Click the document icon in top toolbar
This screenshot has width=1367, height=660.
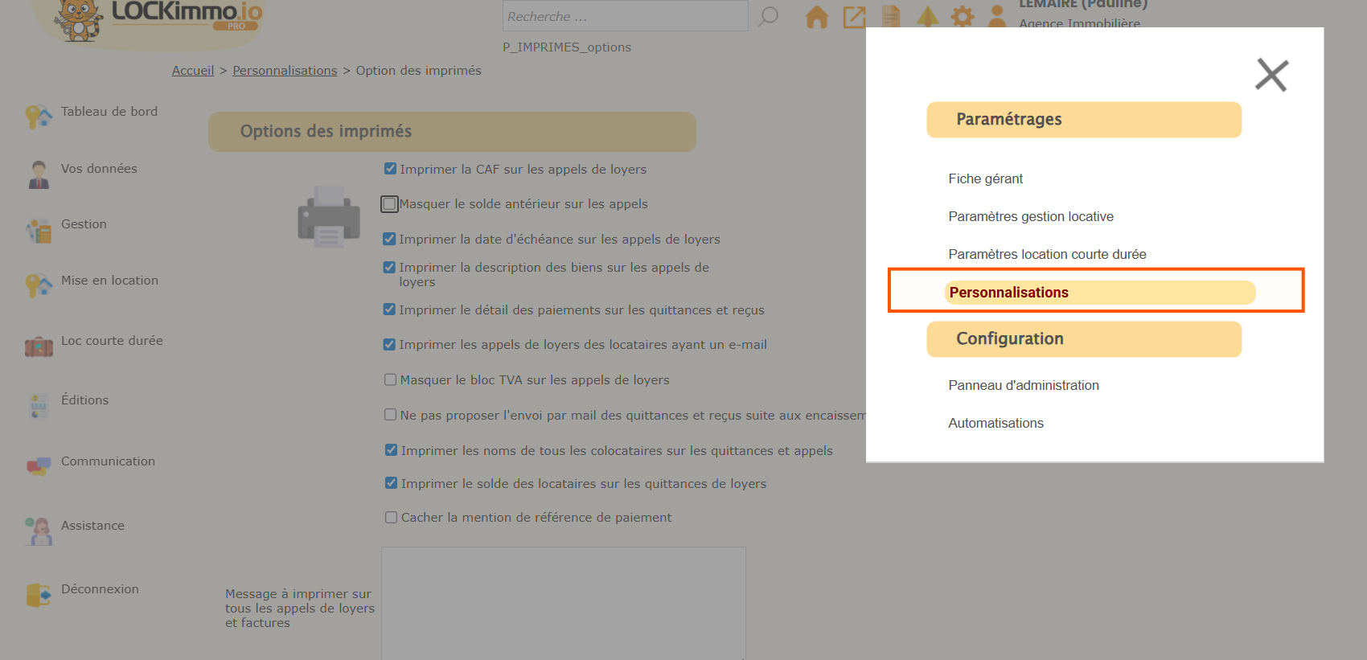(891, 17)
